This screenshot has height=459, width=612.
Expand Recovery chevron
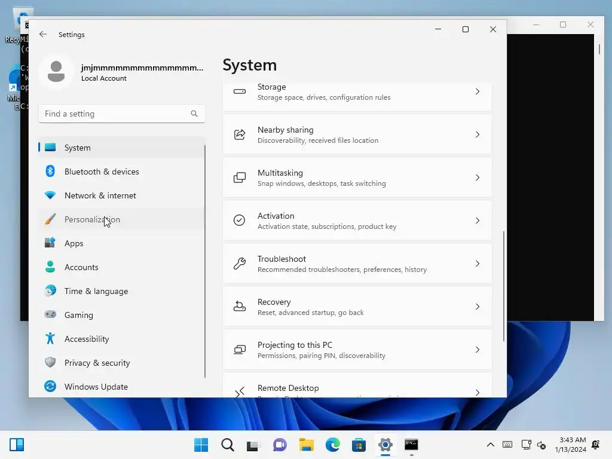[478, 307]
